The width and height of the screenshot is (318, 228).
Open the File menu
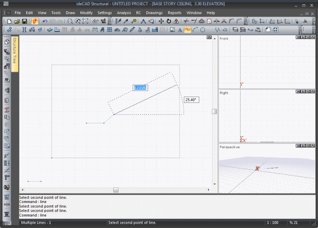point(17,13)
